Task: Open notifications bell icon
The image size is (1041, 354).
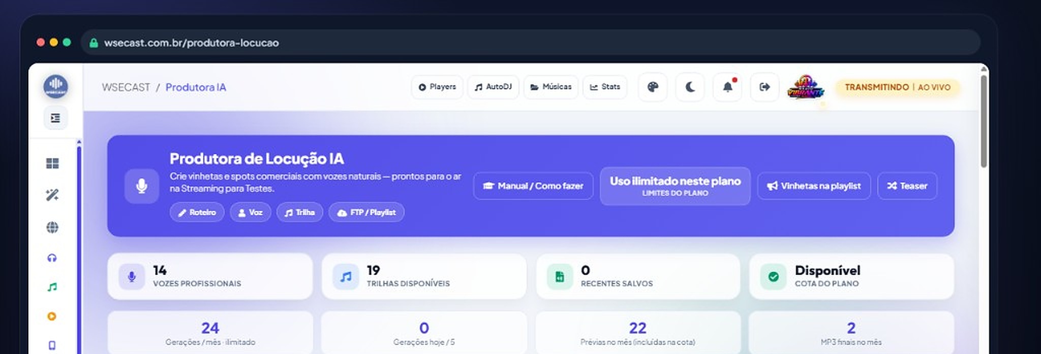Action: [727, 87]
